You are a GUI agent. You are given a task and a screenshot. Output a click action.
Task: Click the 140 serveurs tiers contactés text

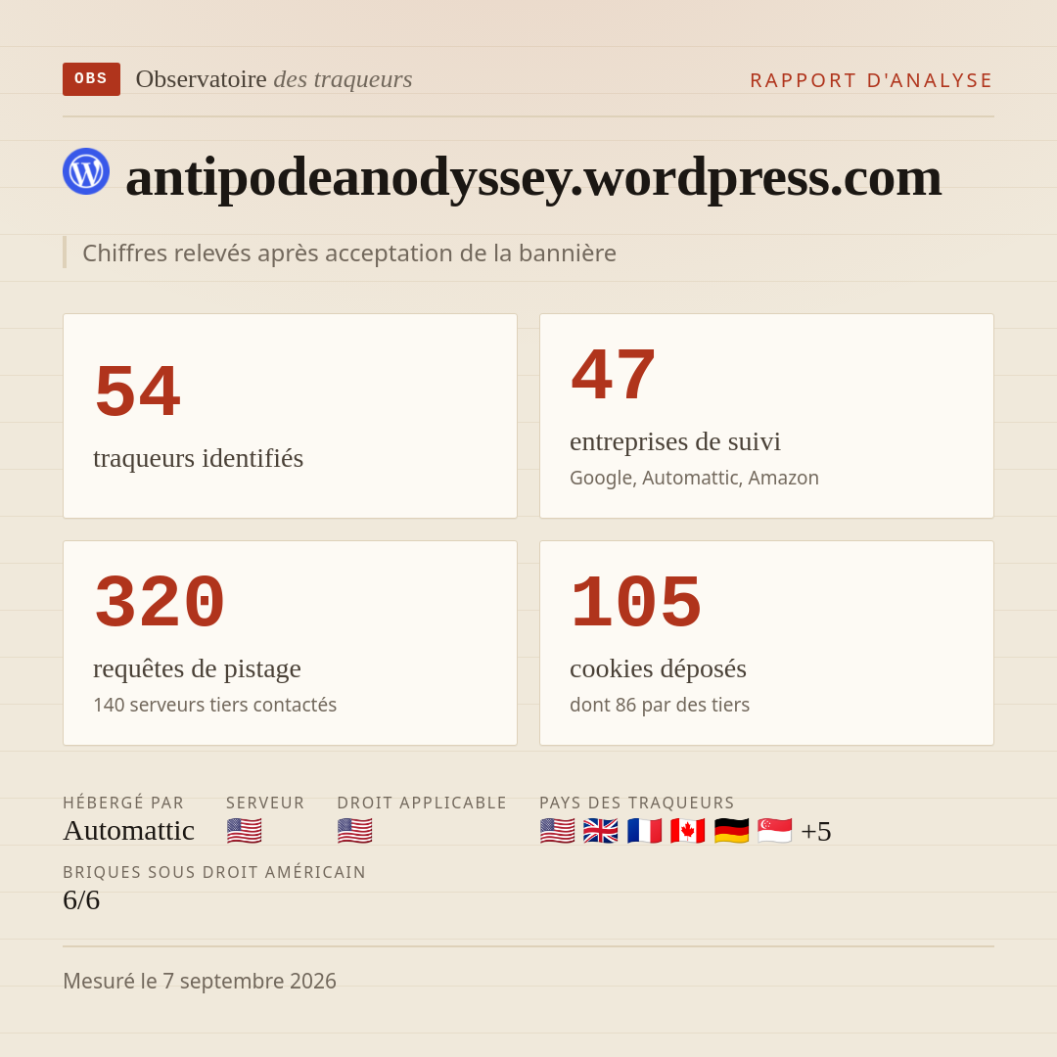coord(215,705)
